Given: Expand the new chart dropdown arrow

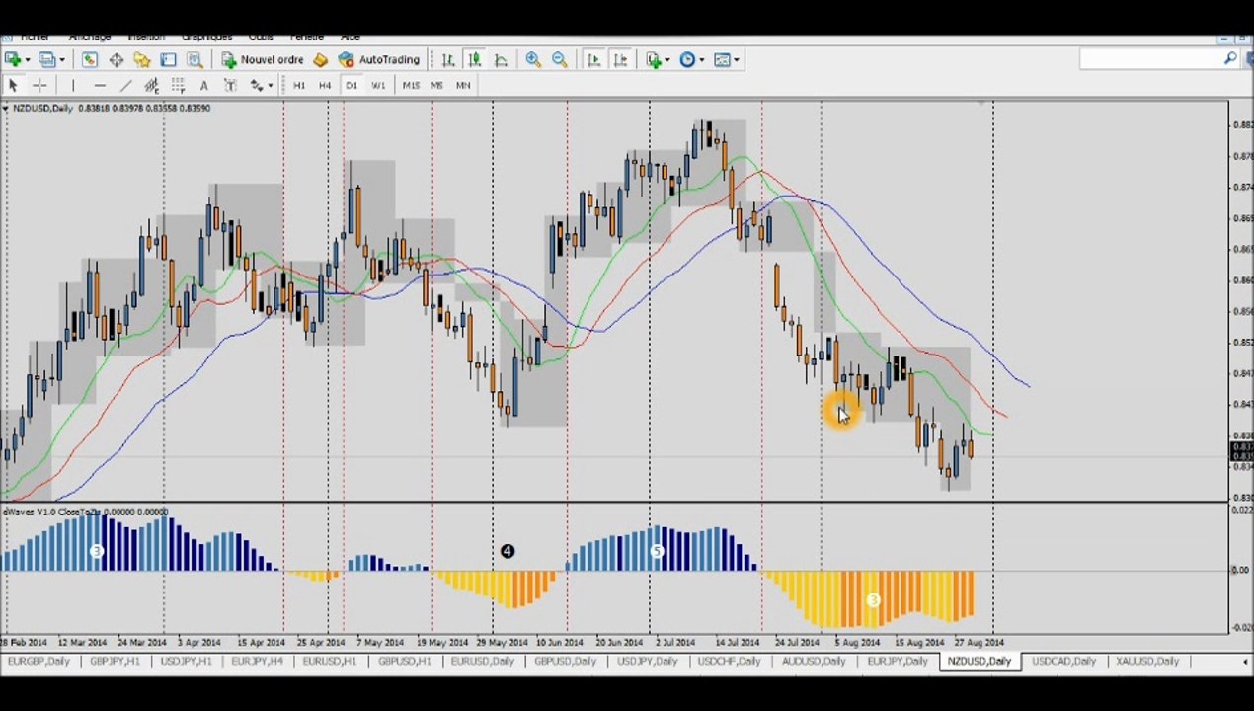Looking at the screenshot, I should tap(28, 60).
